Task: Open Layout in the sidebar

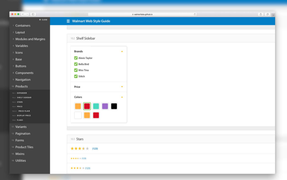Action: [20, 32]
